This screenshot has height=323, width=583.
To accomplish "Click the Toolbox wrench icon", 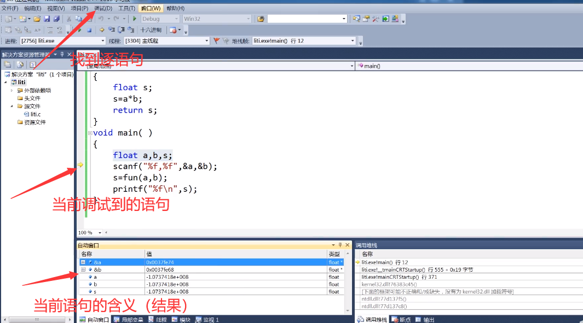I will click(x=376, y=19).
